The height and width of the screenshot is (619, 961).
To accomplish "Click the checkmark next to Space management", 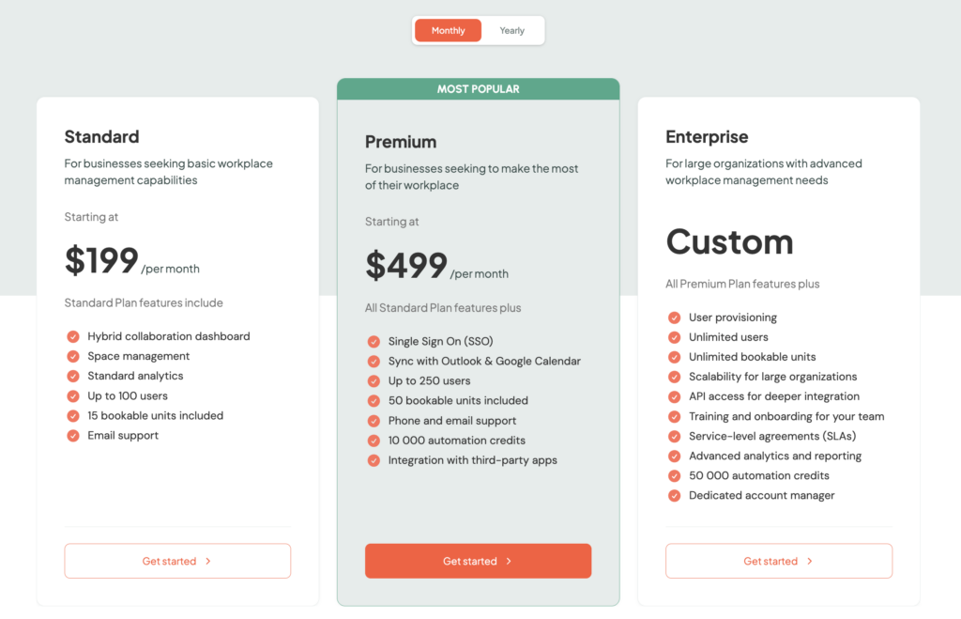I will 73,356.
